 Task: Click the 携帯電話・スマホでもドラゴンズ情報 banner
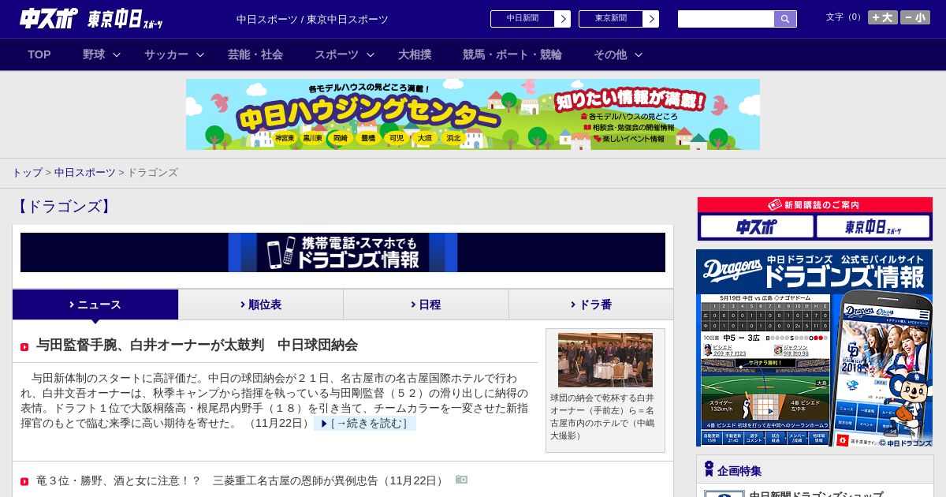(343, 252)
